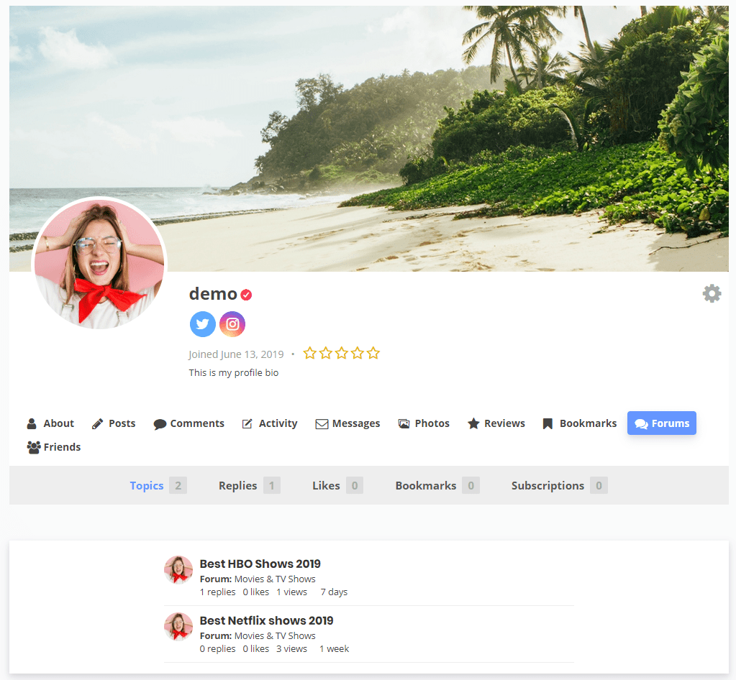Click 1 replies on HBO topic

pos(217,592)
